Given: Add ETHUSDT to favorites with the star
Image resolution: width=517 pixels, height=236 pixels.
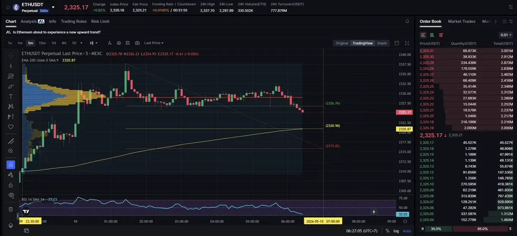Looking at the screenshot, I should pyautogui.click(x=8, y=7).
